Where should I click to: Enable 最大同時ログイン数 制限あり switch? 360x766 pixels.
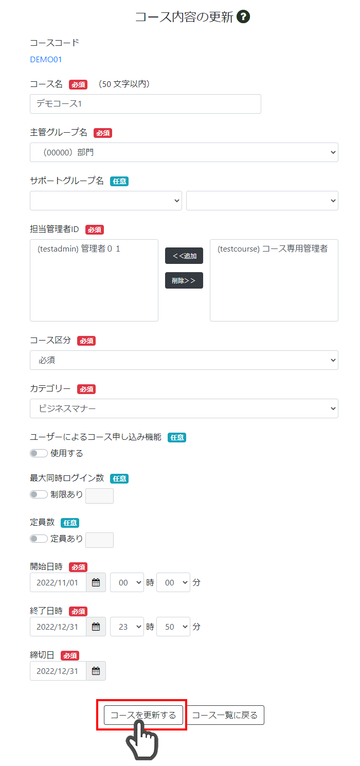(x=39, y=494)
